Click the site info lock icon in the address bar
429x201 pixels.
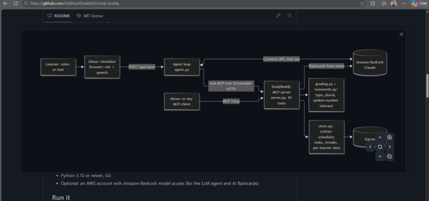coord(26,4)
